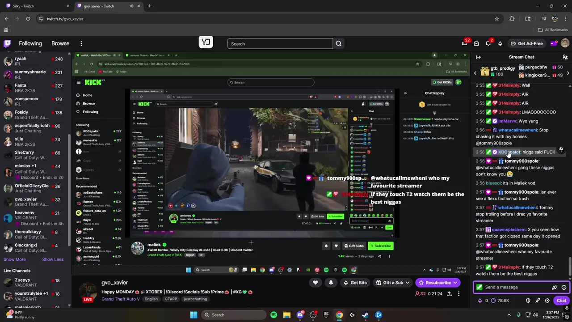Click the GTARP tag
The width and height of the screenshot is (572, 322).
(x=171, y=299)
